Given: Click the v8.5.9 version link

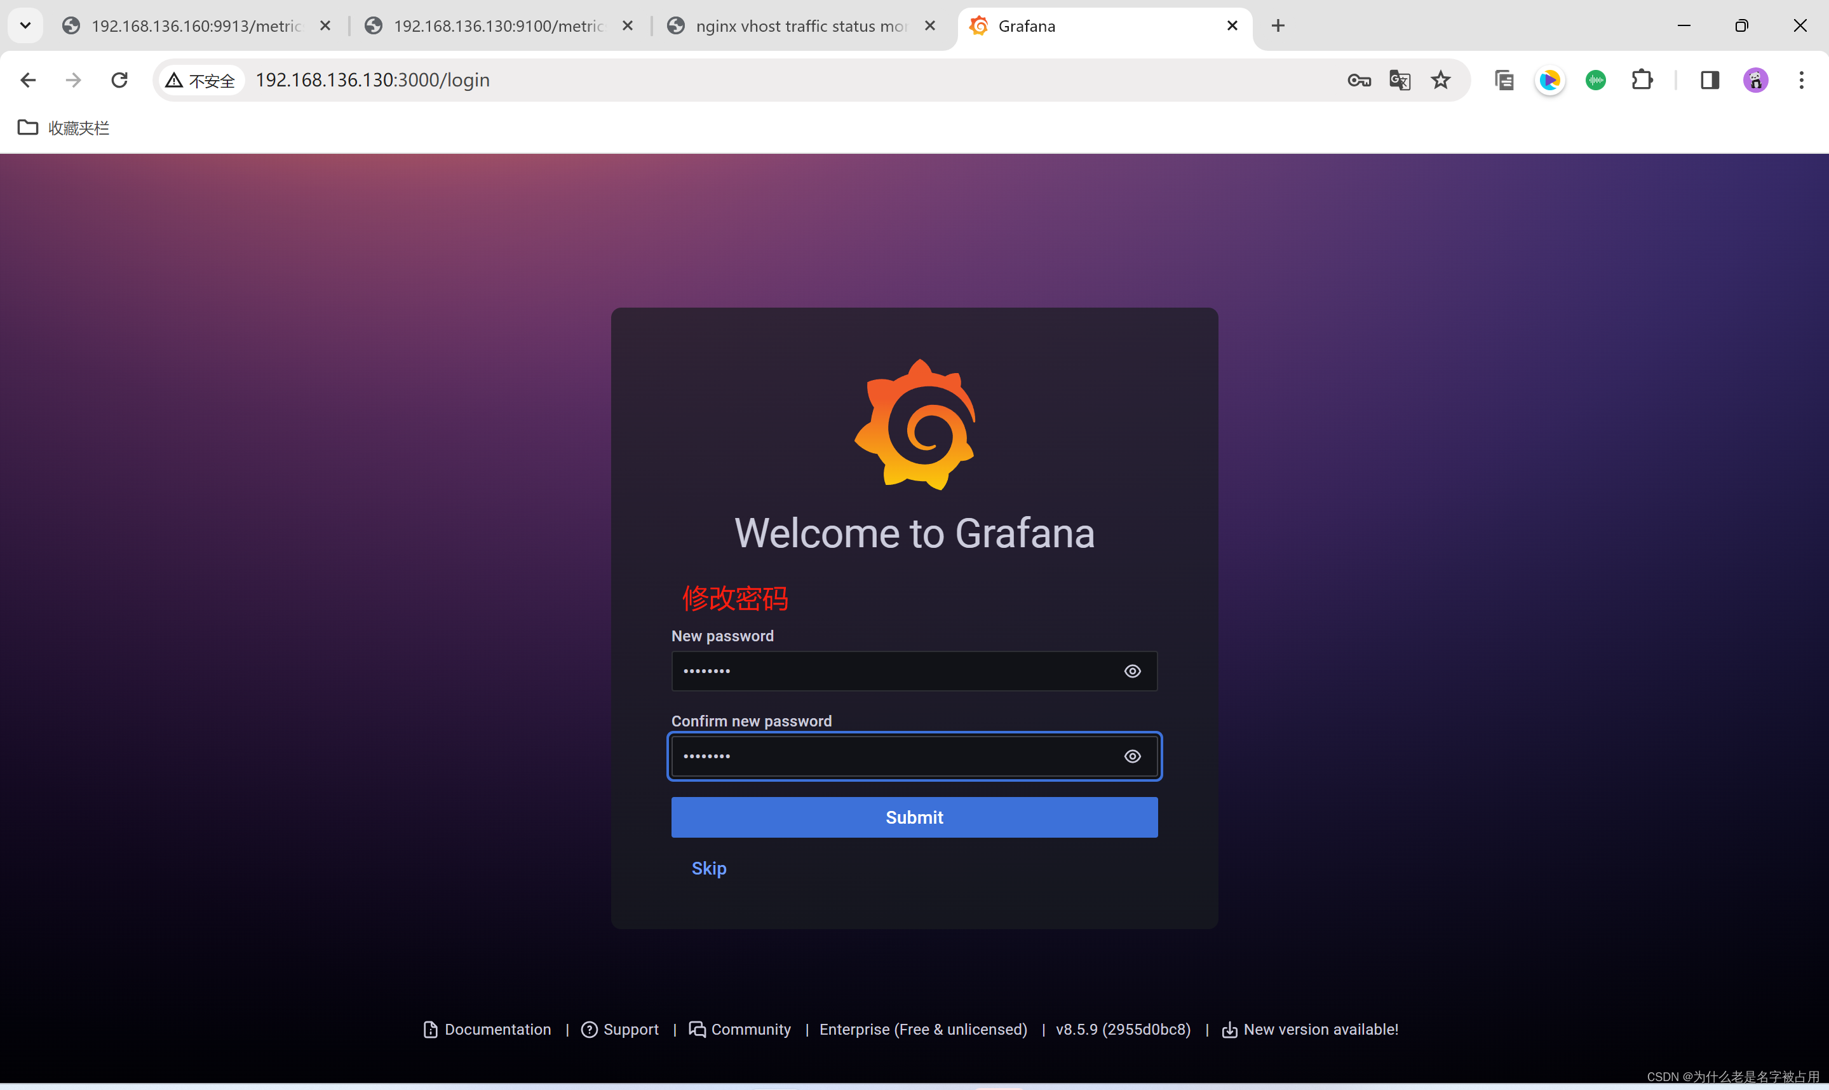Looking at the screenshot, I should coord(1123,1030).
